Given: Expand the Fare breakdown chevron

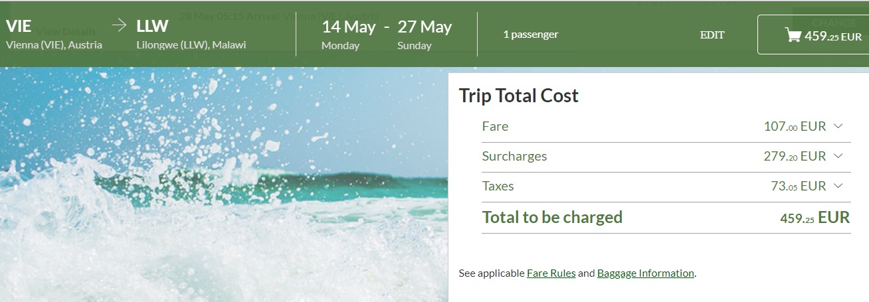Looking at the screenshot, I should (837, 126).
